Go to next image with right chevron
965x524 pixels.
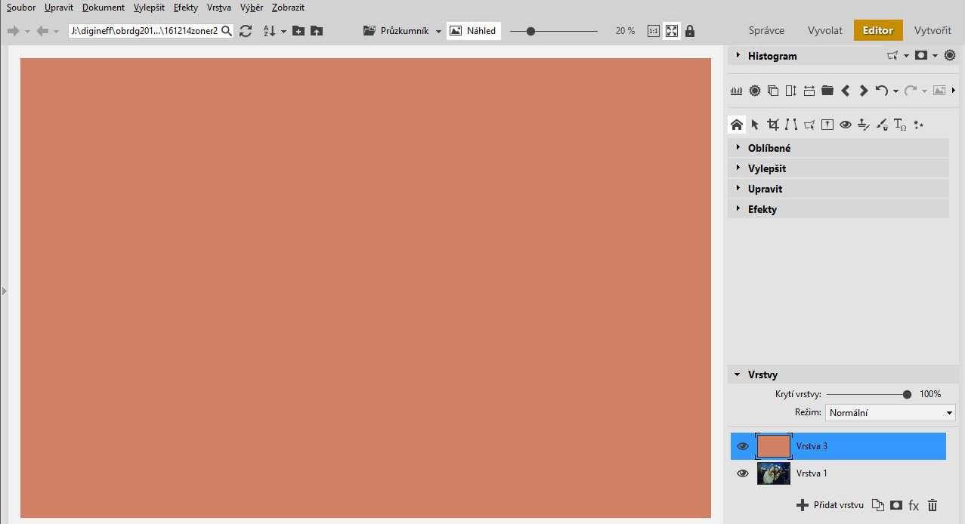click(864, 91)
